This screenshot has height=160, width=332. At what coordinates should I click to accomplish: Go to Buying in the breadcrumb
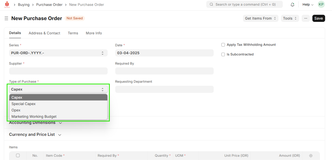(24, 5)
